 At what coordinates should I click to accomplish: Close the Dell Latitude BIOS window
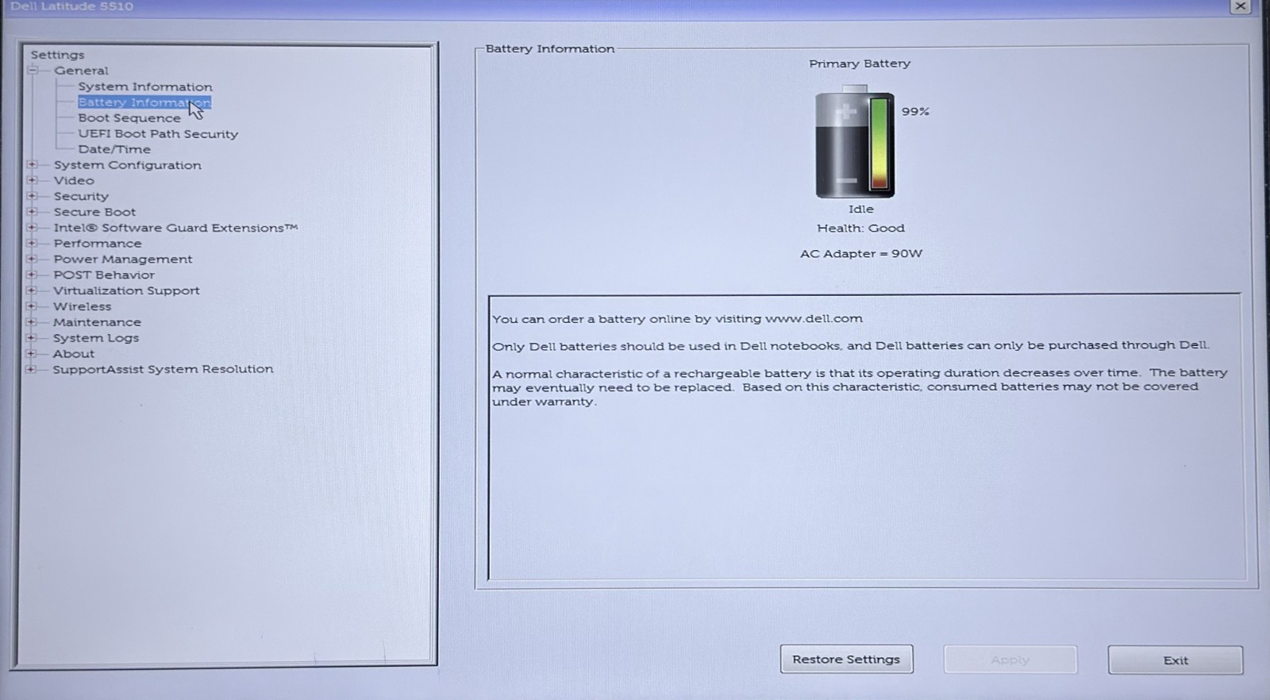coord(1240,6)
